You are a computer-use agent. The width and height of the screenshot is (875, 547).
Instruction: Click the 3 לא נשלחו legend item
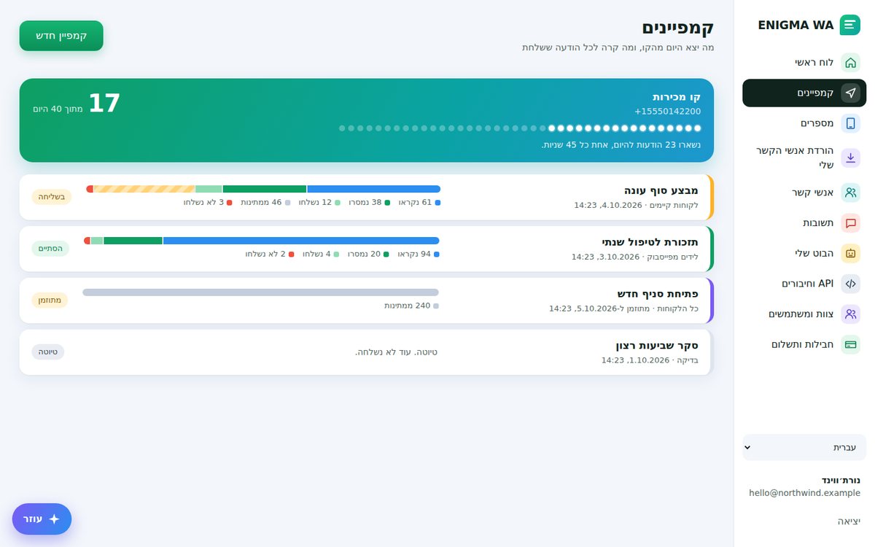[x=208, y=202]
